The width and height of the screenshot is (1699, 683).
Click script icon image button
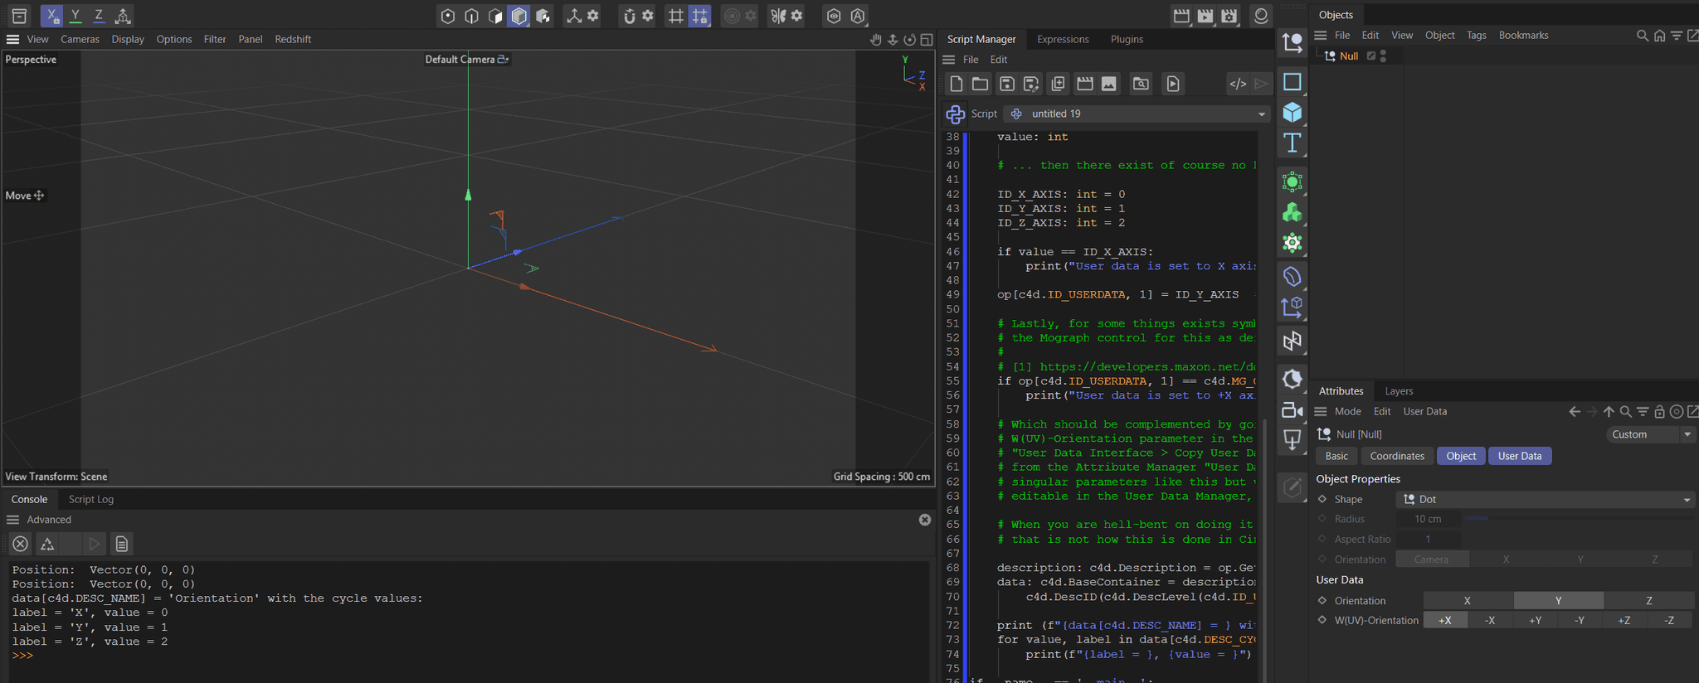(x=1109, y=84)
